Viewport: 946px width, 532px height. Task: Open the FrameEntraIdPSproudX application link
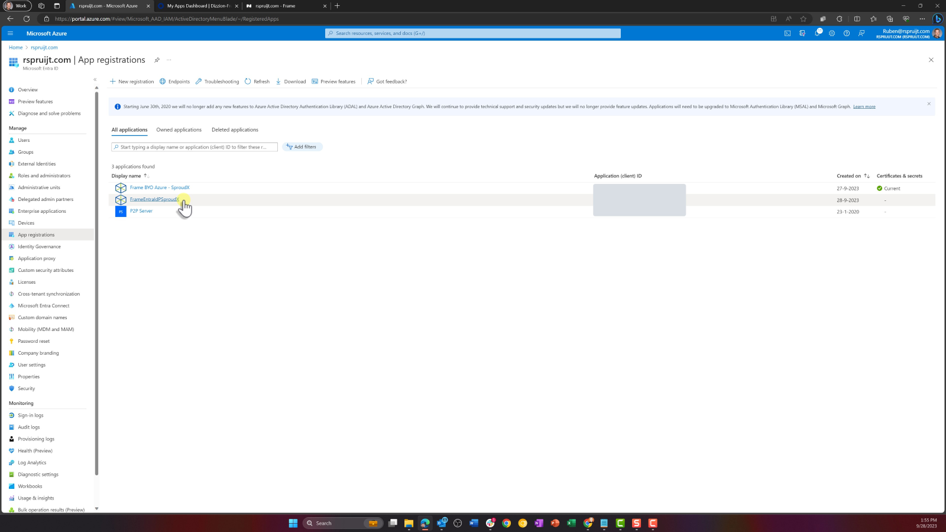[x=154, y=199]
